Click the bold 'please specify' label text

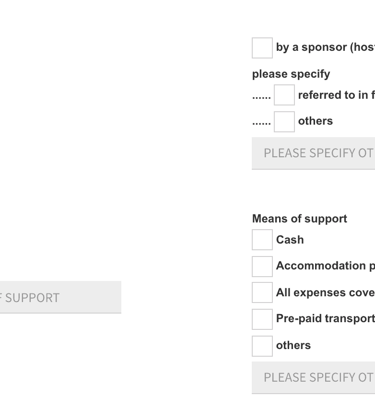coord(291,74)
